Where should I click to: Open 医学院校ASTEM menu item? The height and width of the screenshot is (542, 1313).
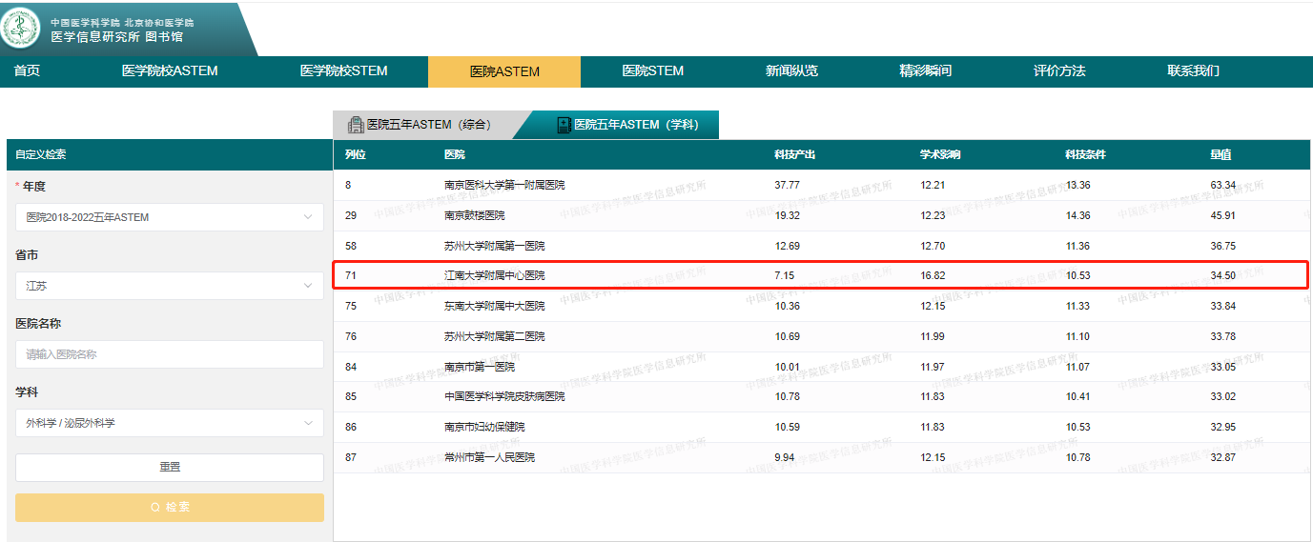pyautogui.click(x=170, y=71)
